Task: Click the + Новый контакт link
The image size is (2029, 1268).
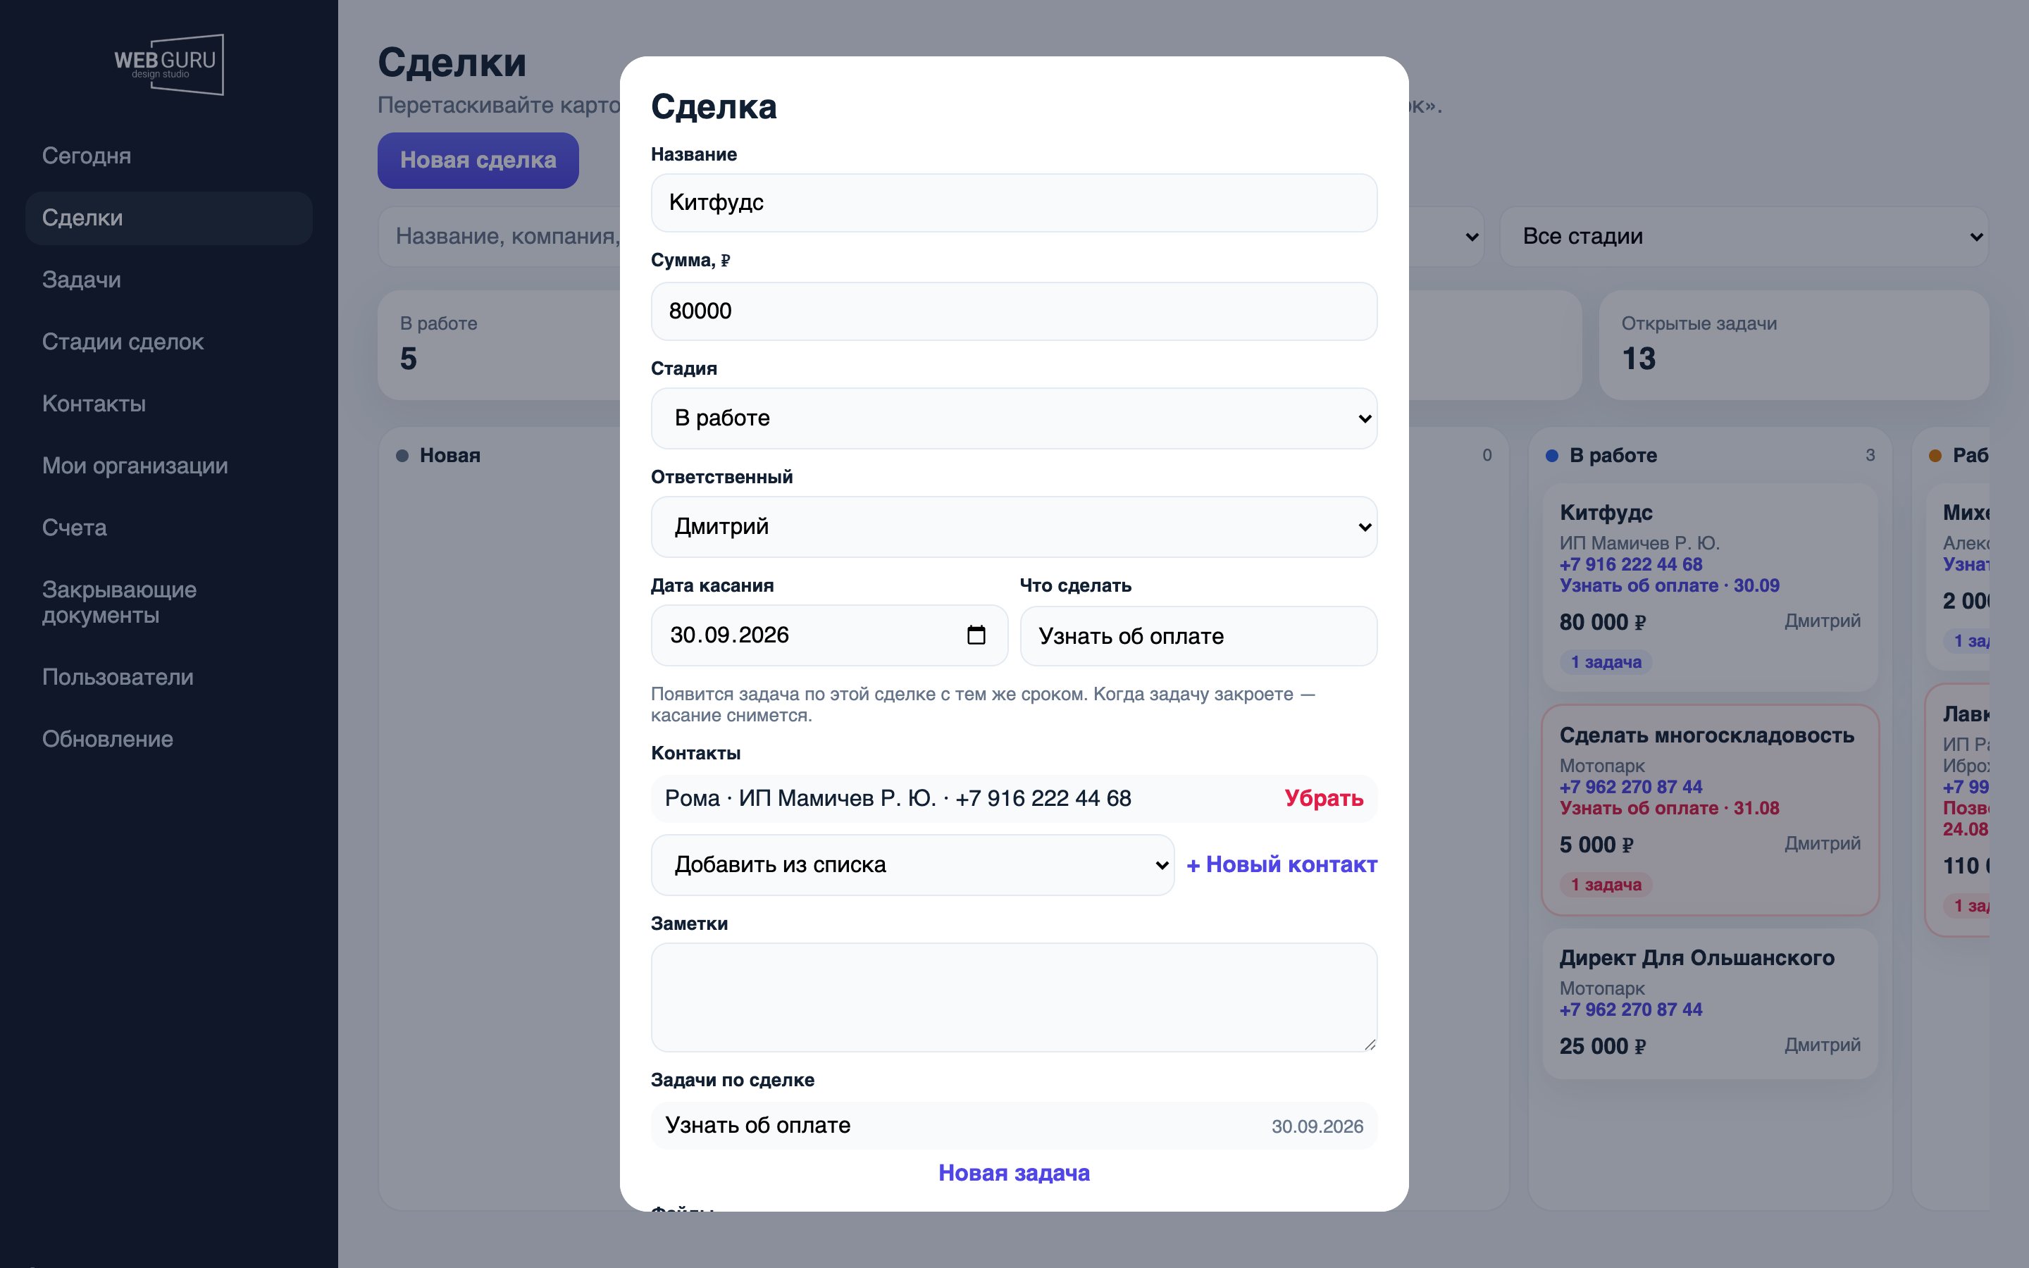Action: tap(1281, 864)
